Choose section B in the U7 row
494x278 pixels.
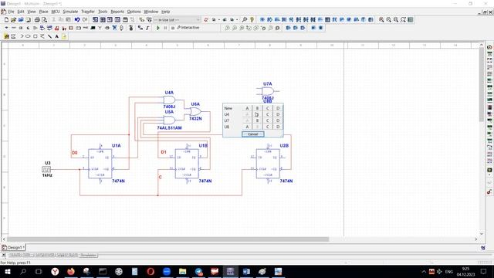click(257, 120)
